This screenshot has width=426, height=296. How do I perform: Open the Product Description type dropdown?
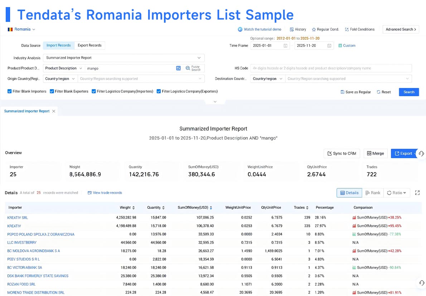pyautogui.click(x=64, y=68)
